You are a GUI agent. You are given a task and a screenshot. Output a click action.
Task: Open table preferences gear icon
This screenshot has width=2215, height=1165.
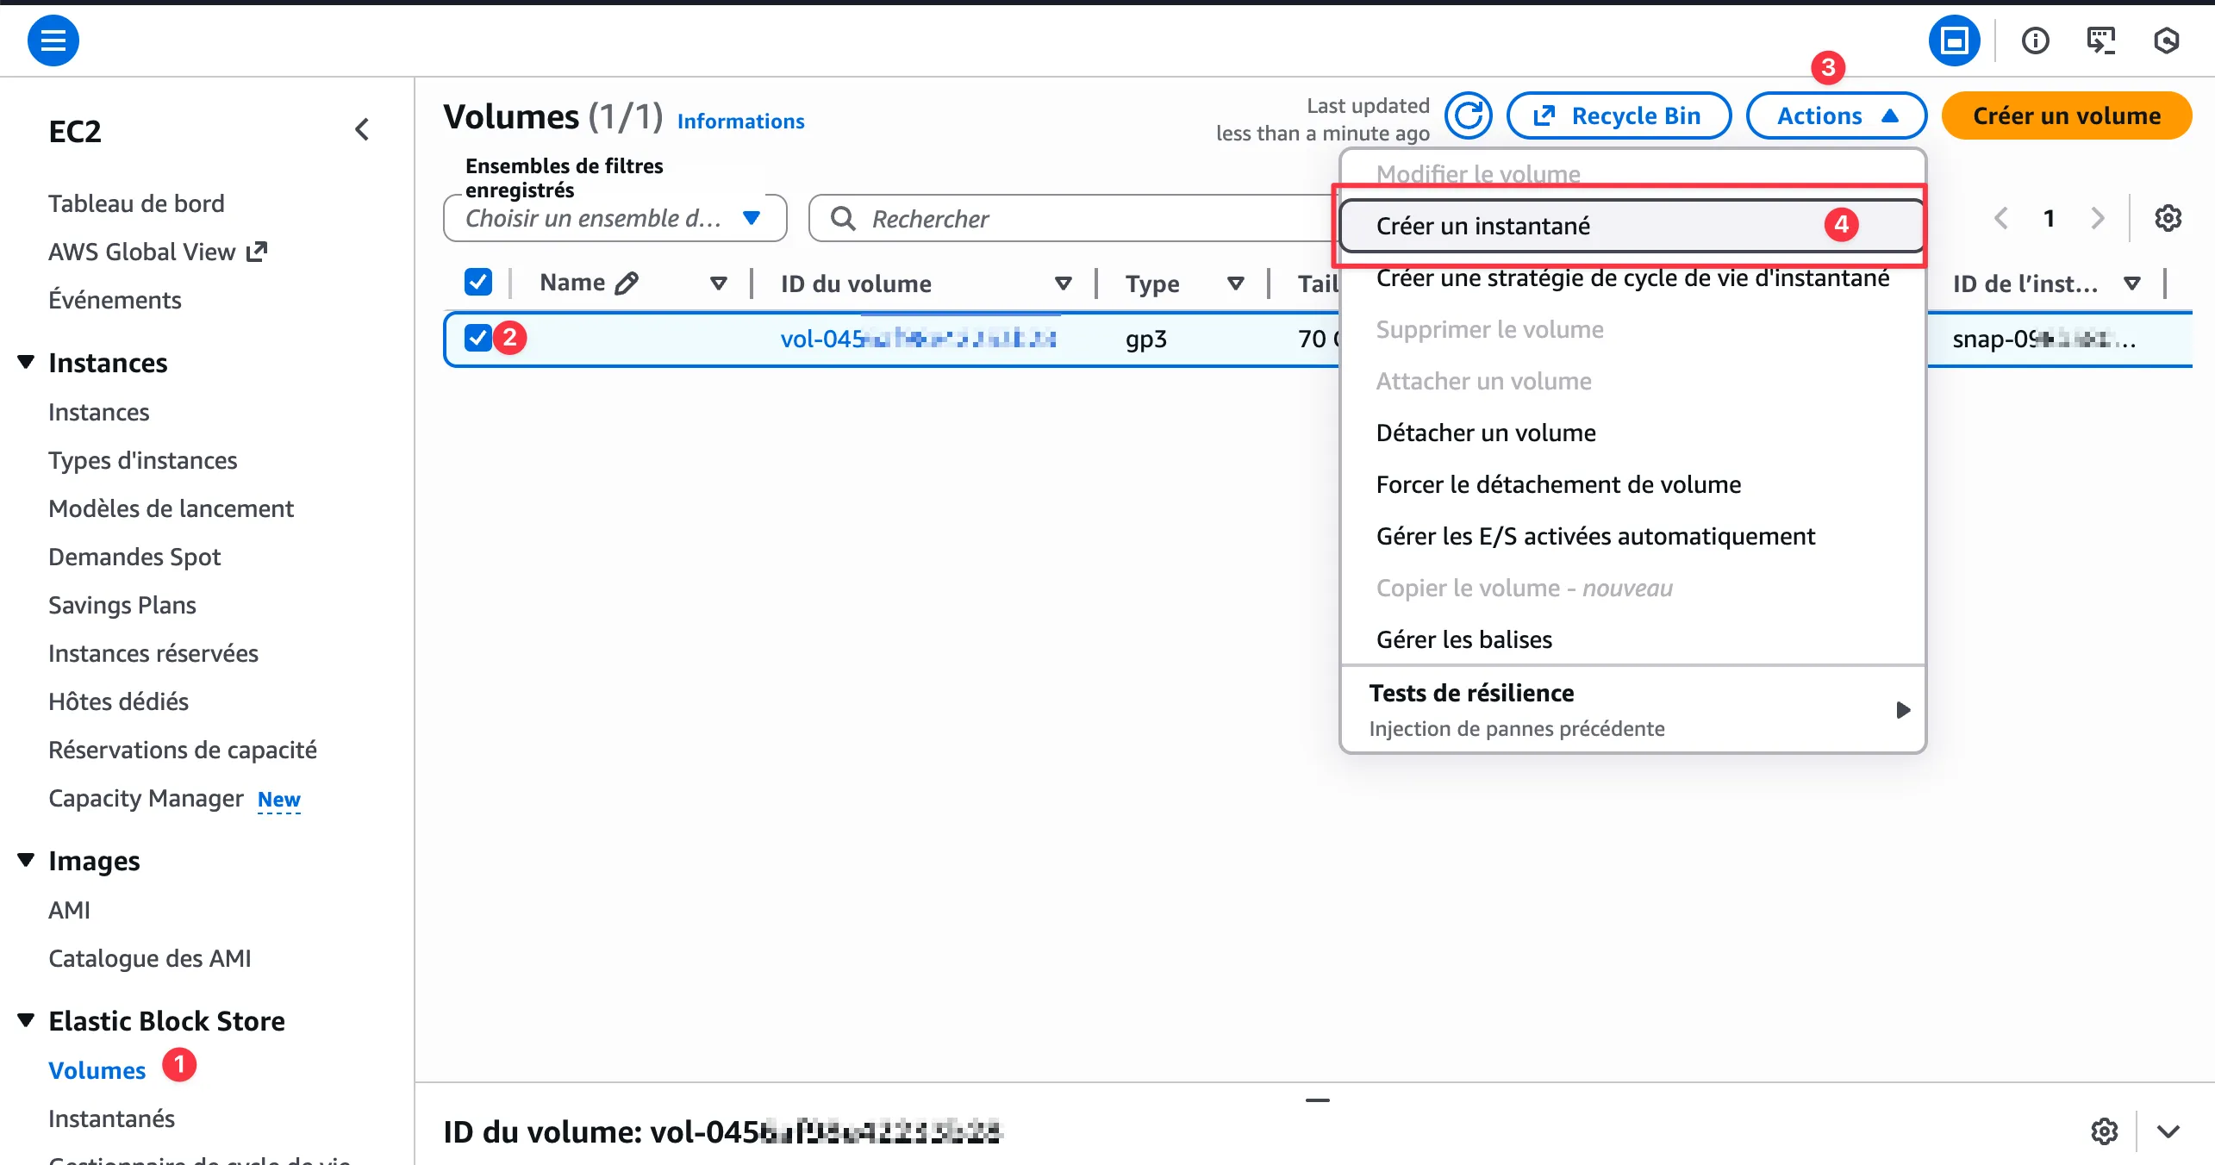(x=2168, y=219)
